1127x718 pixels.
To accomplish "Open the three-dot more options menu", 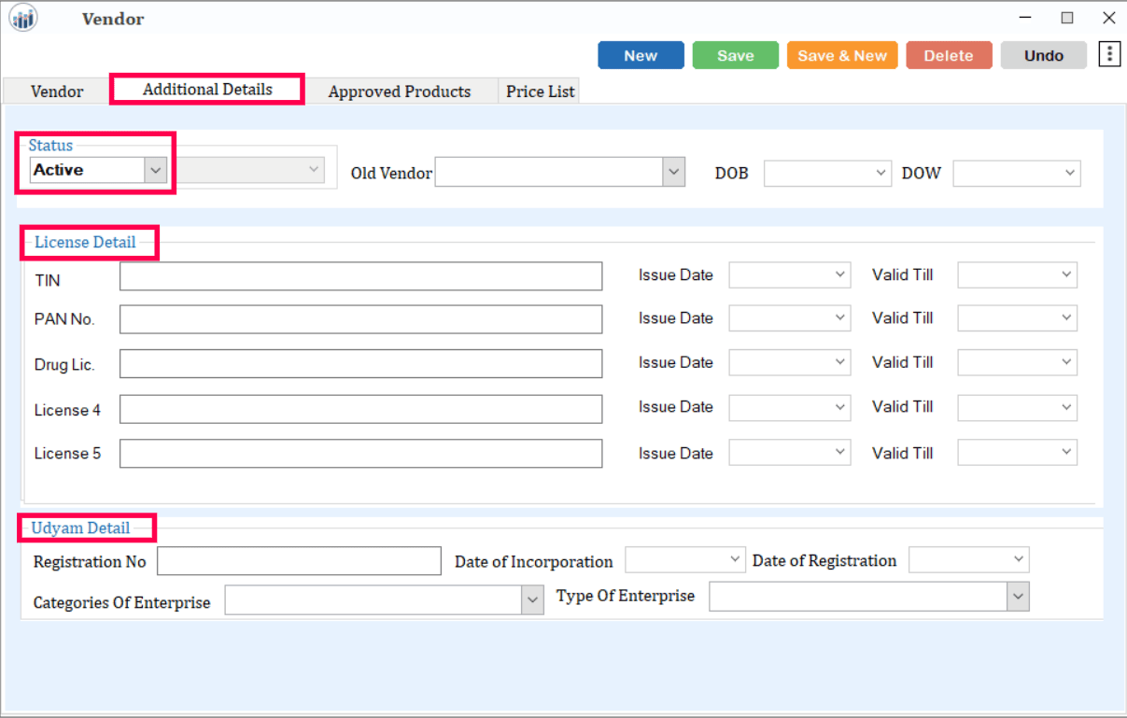I will coord(1109,54).
